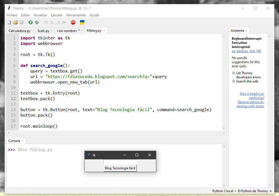Click the def search_google line in editor
Image resolution: width=279 pixels, height=196 pixels.
[45, 66]
